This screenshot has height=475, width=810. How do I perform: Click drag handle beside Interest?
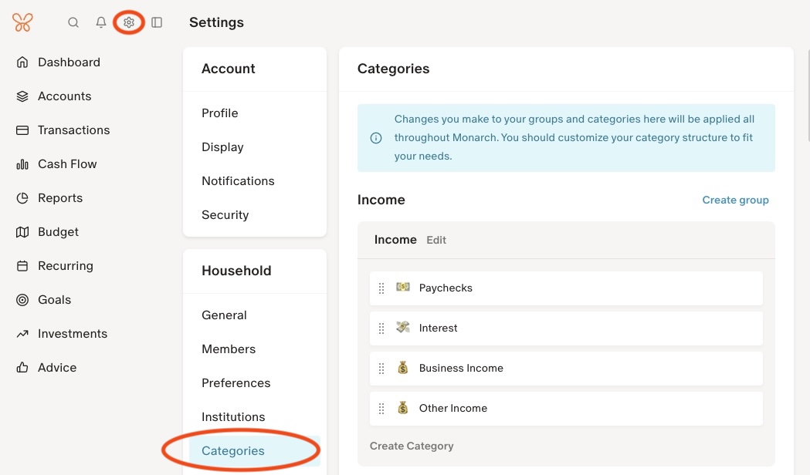[x=381, y=328]
